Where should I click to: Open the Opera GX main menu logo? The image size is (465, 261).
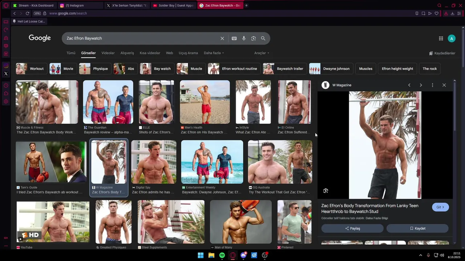click(6, 5)
